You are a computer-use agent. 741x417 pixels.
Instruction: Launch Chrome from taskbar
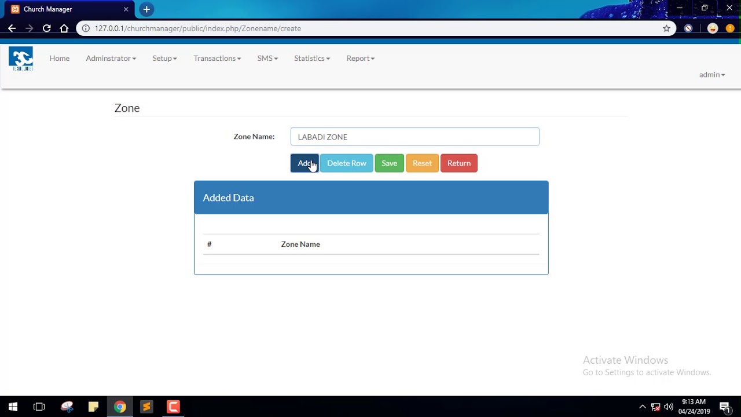point(120,407)
